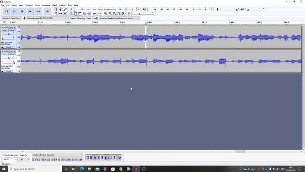Open the Select menu
The height and width of the screenshot is (172, 305).
click(x=14, y=5)
